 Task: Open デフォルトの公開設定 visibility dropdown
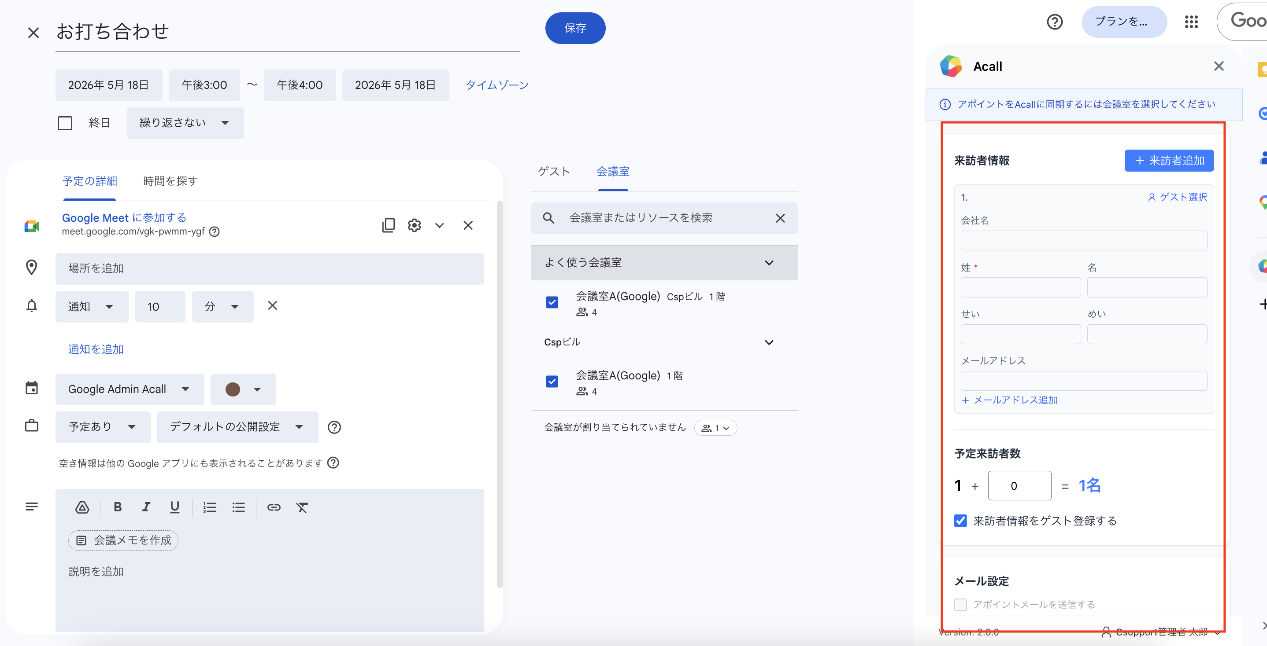click(x=237, y=427)
